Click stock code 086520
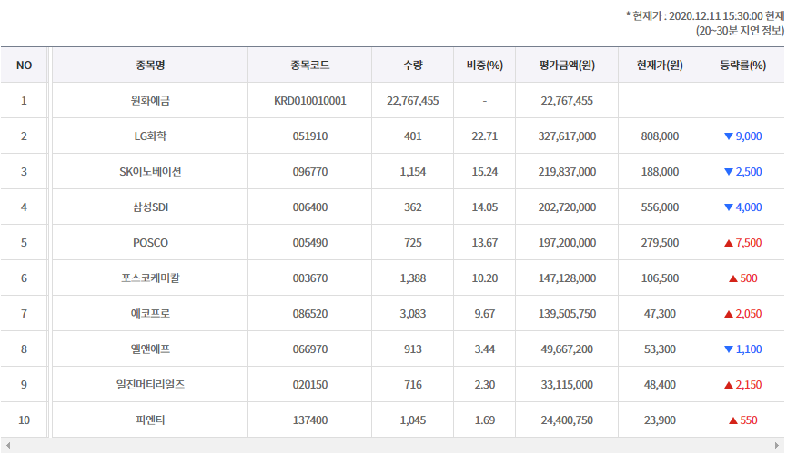This screenshot has height=455, width=787. tap(309, 314)
